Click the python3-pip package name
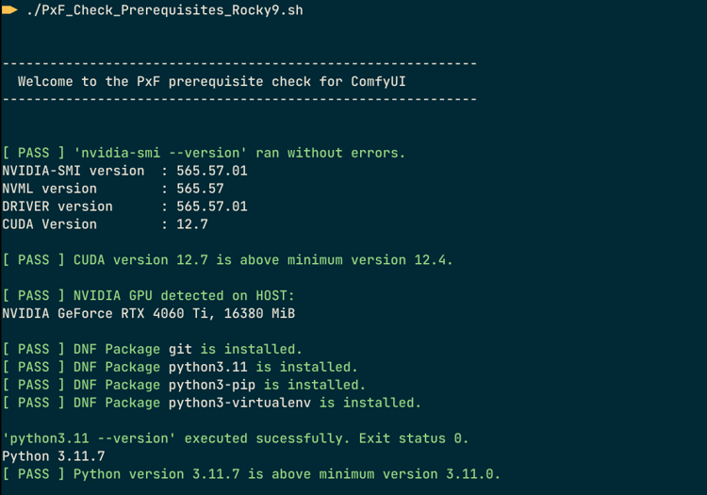The height and width of the screenshot is (495, 707). (212, 385)
